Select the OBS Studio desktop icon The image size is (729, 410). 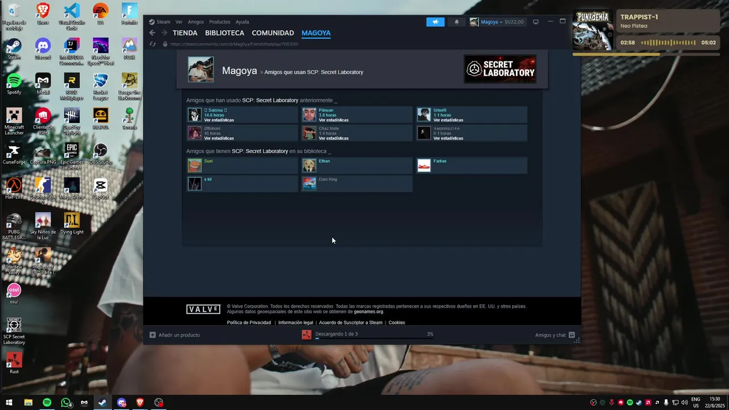[x=101, y=154]
